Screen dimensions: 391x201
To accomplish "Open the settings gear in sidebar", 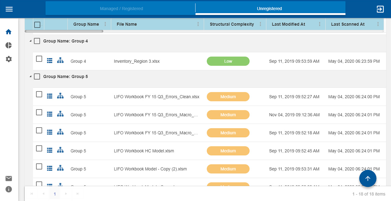I will (9, 59).
